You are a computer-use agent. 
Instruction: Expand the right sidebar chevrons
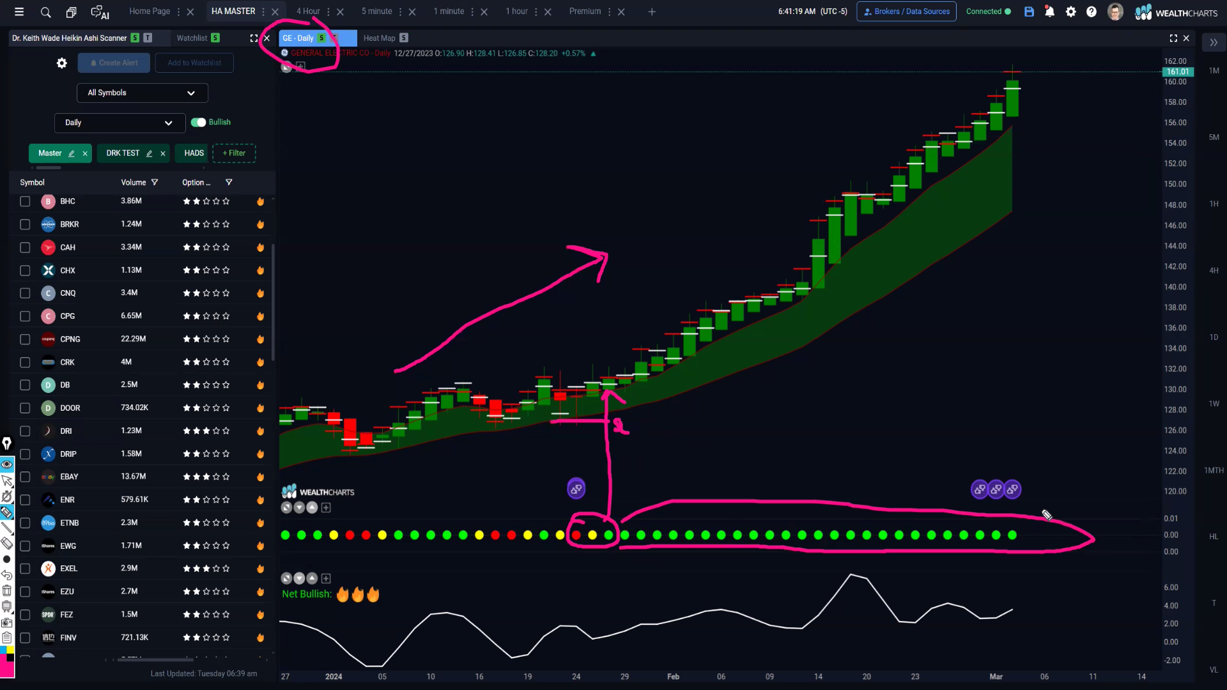pyautogui.click(x=1213, y=42)
